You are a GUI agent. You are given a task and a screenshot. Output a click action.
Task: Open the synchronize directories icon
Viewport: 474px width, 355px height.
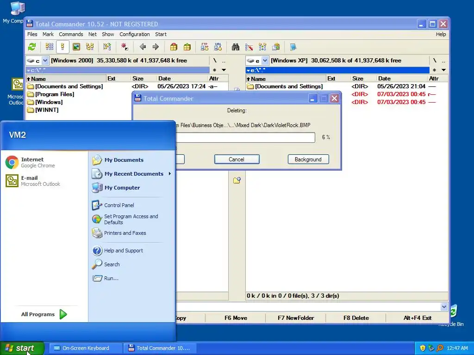click(x=262, y=47)
